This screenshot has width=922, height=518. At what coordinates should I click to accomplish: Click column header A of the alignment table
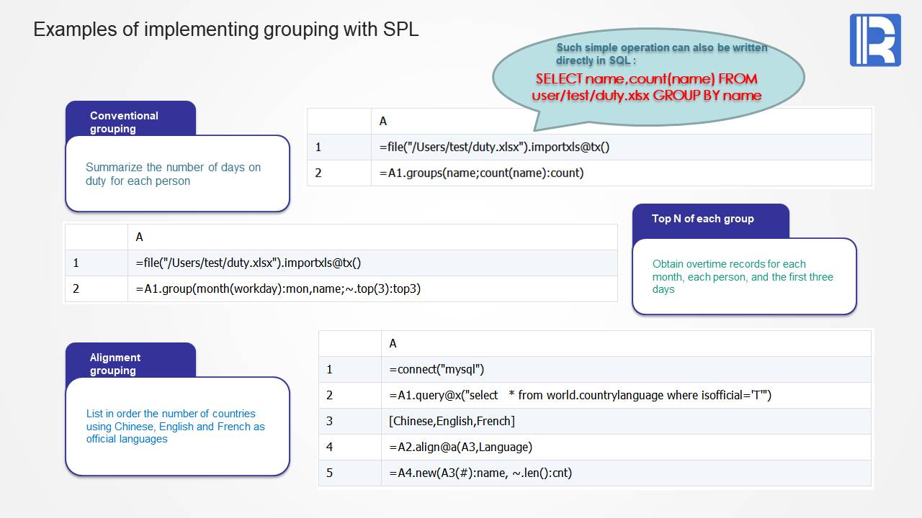click(393, 343)
